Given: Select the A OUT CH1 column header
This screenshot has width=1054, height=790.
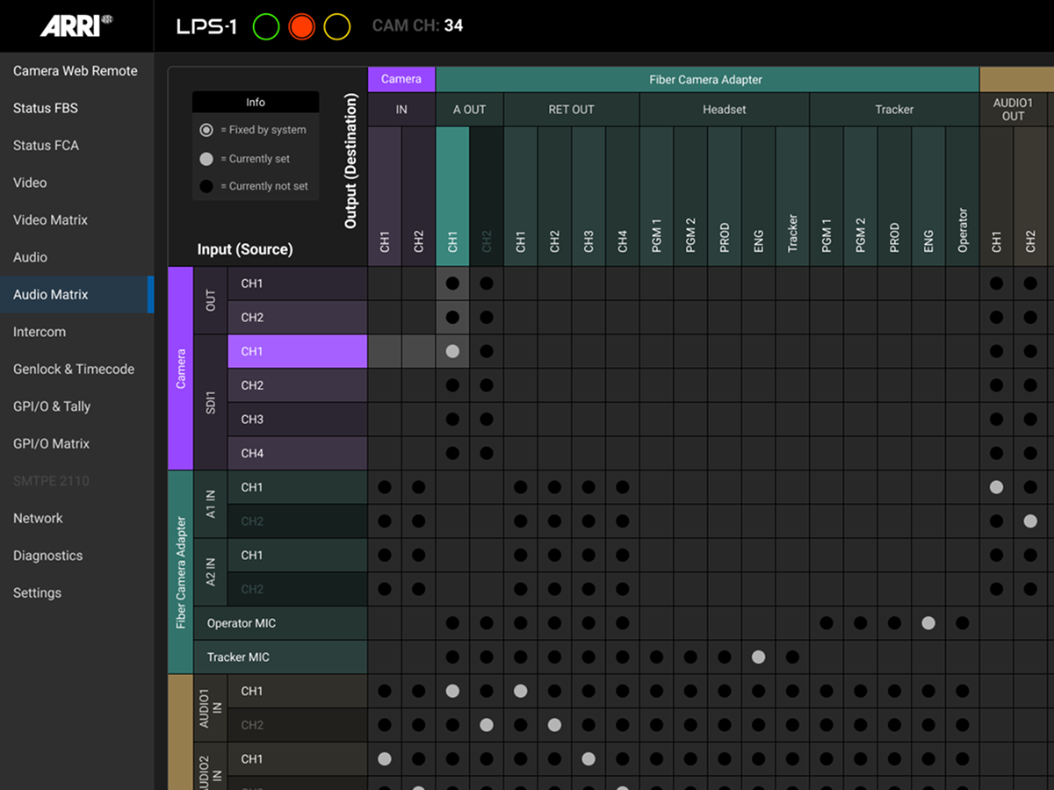Looking at the screenshot, I should tap(452, 197).
